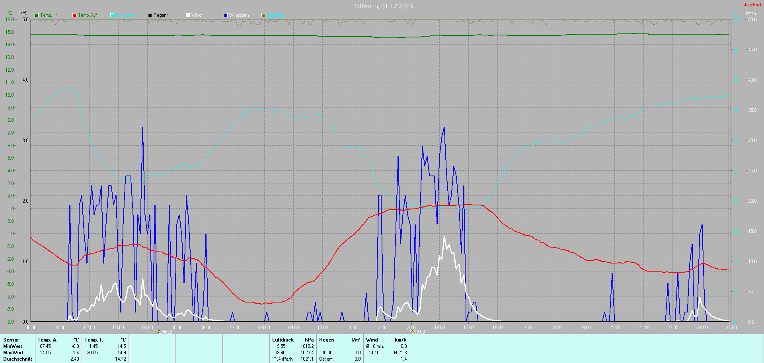
Task: Click the Gesamt: rain total label
Action: point(327,359)
